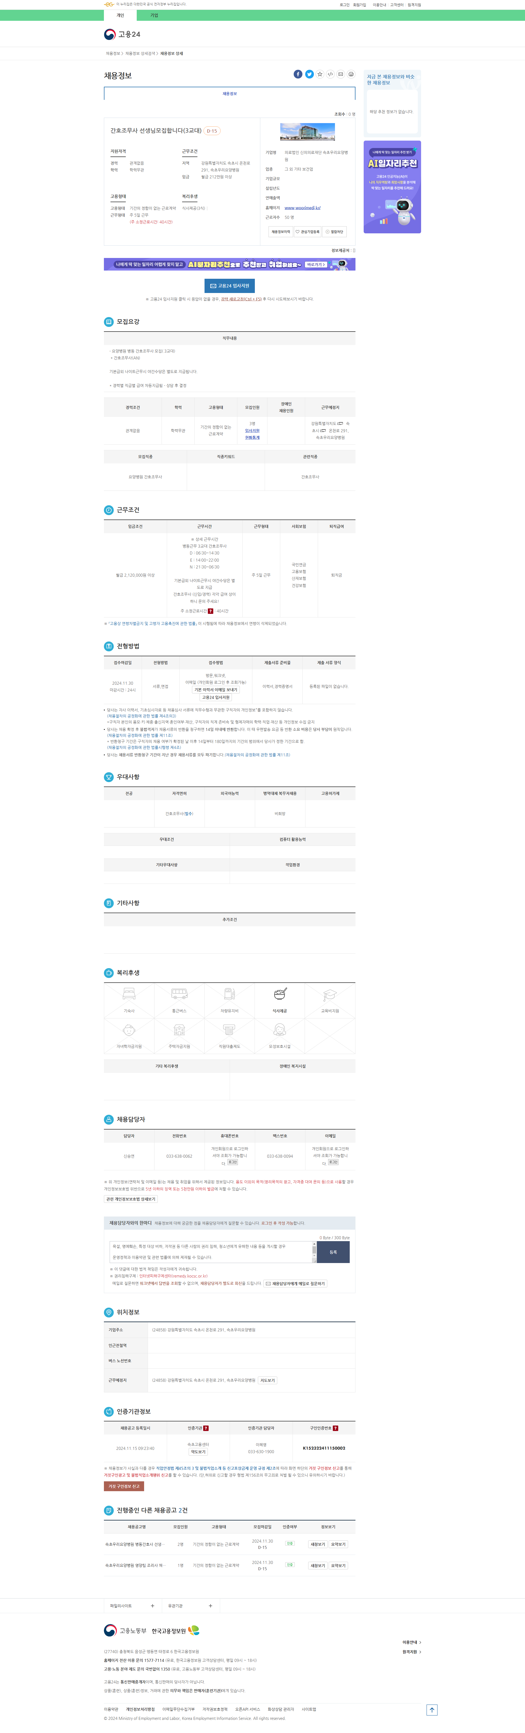Click 요약보기 for 영양팀 조리사 posting
This screenshot has width=525, height=1733.
[x=338, y=1566]
